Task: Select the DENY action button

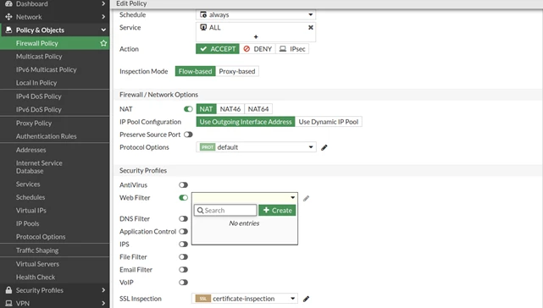Action: [x=258, y=49]
